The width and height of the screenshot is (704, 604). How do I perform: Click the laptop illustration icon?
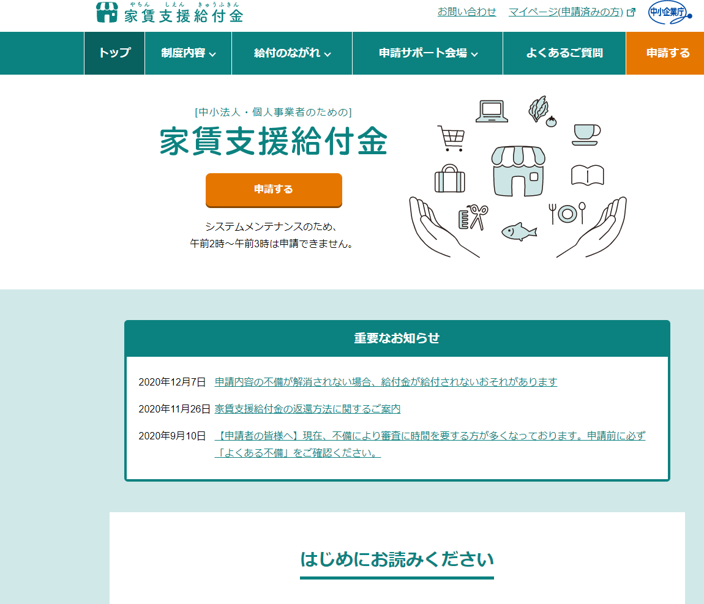(x=492, y=111)
